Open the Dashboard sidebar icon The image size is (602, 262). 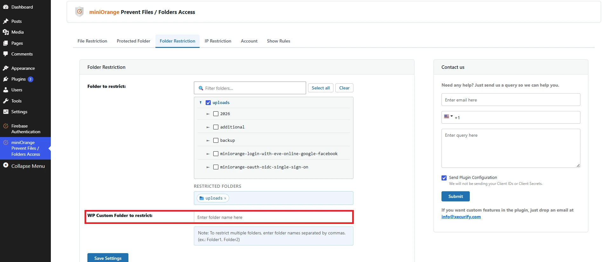[6, 7]
